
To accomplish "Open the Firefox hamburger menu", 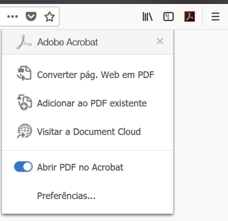I will pos(215,16).
